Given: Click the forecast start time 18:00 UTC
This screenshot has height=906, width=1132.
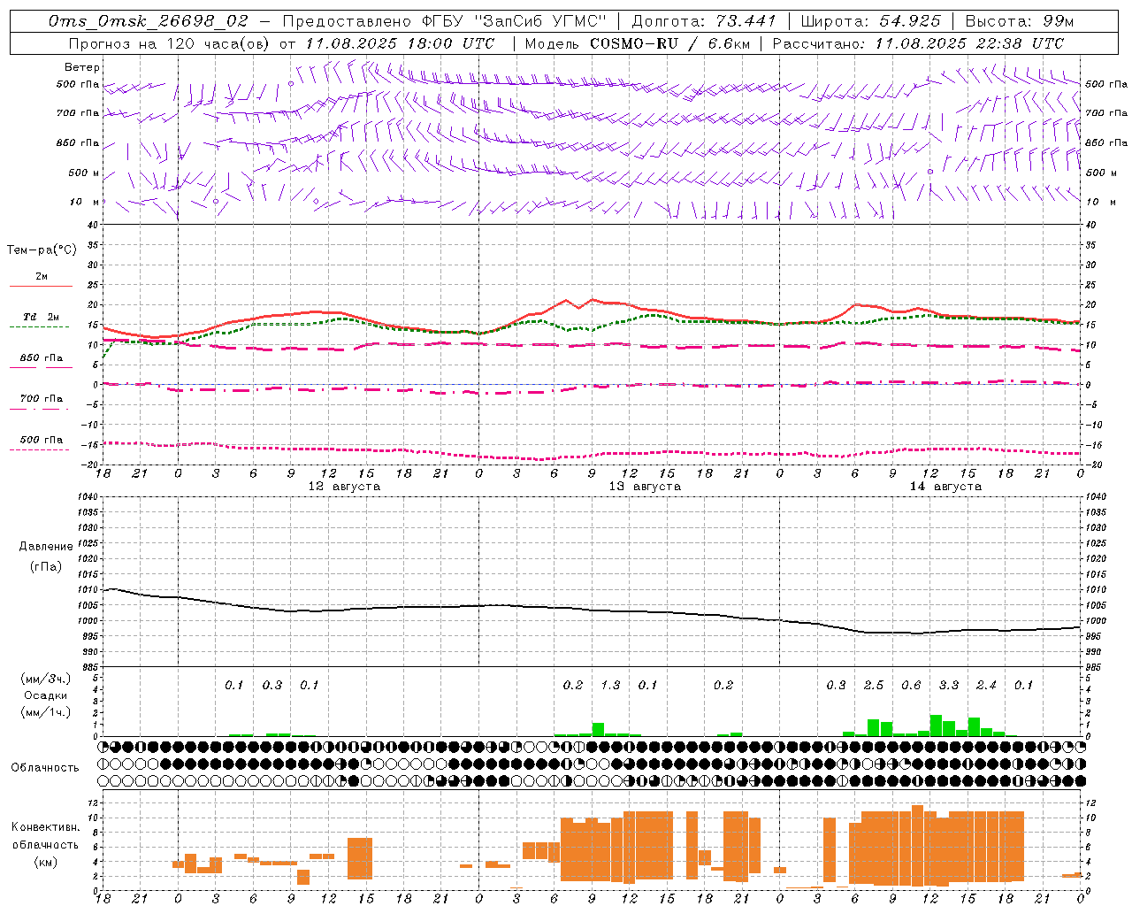Looking at the screenshot, I should point(449,43).
